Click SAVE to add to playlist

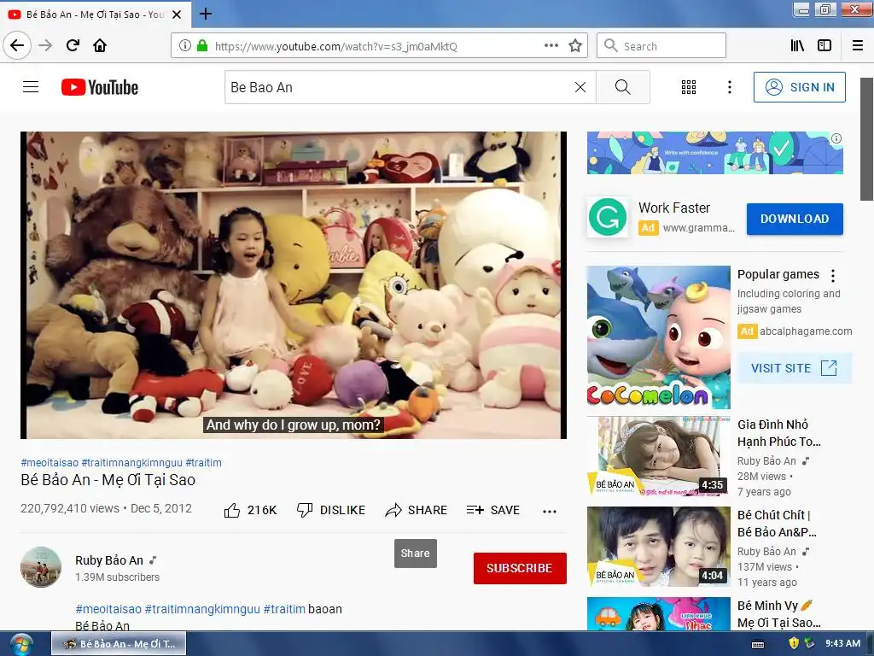pyautogui.click(x=493, y=510)
